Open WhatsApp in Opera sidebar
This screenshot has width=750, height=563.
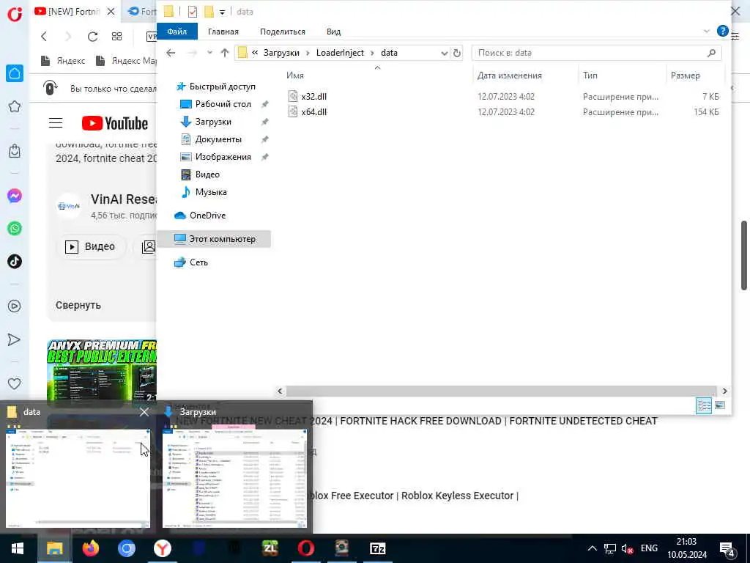pos(15,229)
